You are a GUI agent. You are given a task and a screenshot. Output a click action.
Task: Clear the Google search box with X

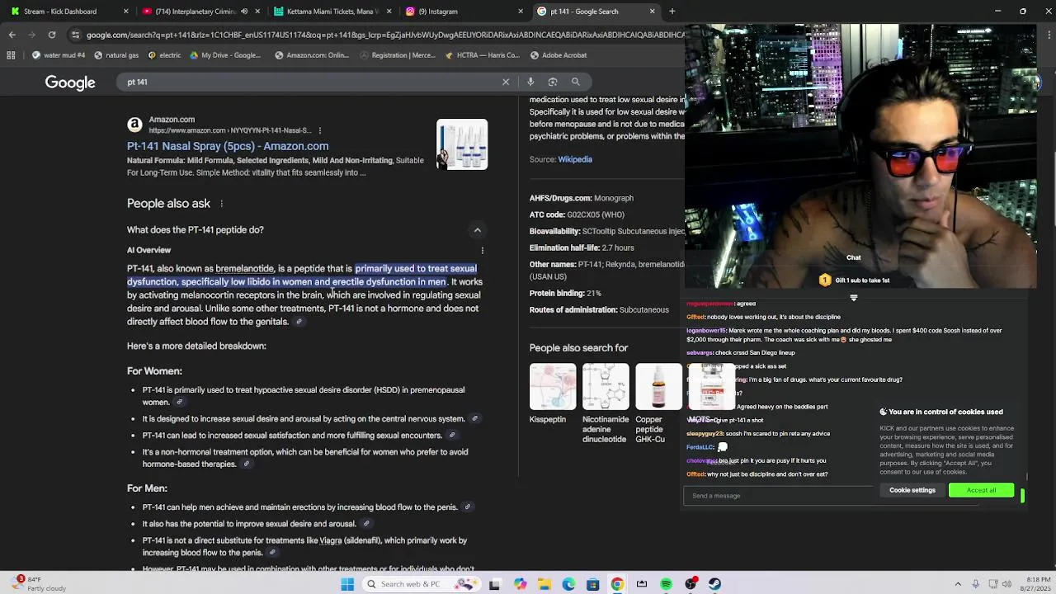[506, 82]
